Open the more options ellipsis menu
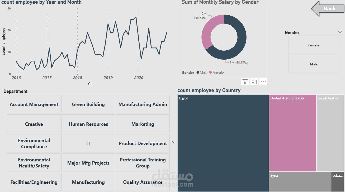 263,82
